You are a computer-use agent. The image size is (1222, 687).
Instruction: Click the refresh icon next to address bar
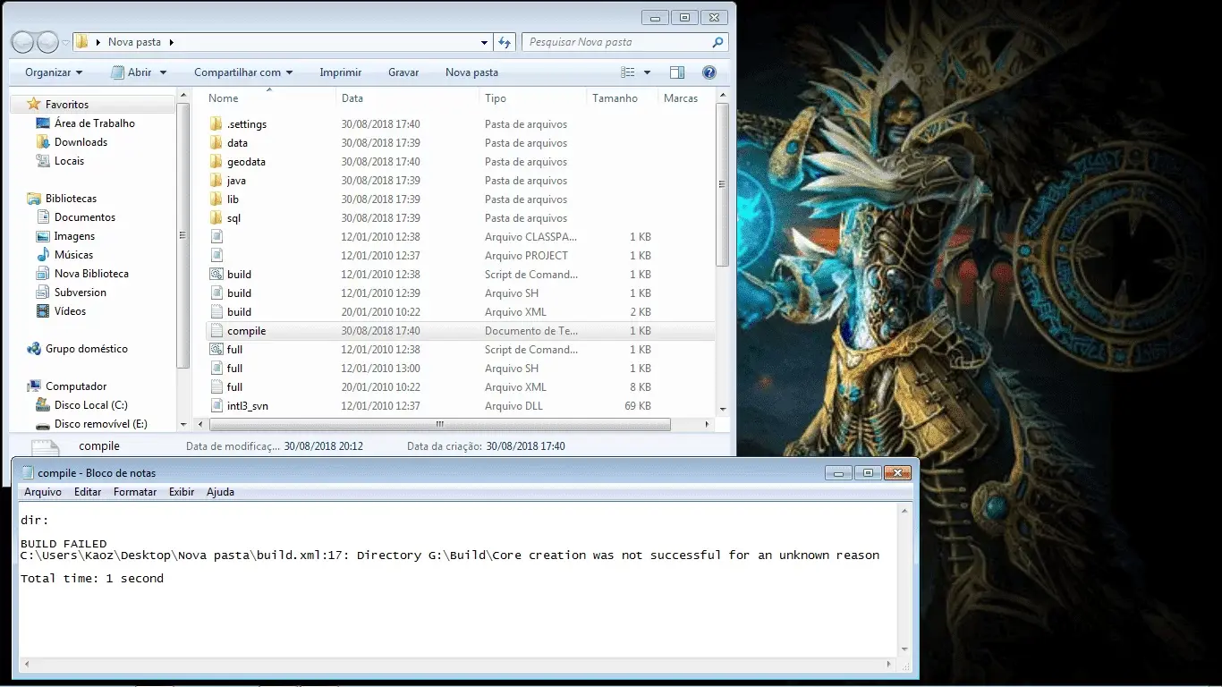pos(505,42)
